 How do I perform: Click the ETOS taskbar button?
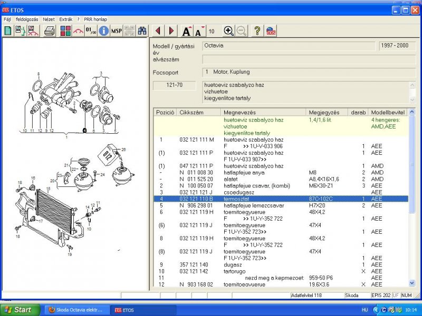point(143,310)
